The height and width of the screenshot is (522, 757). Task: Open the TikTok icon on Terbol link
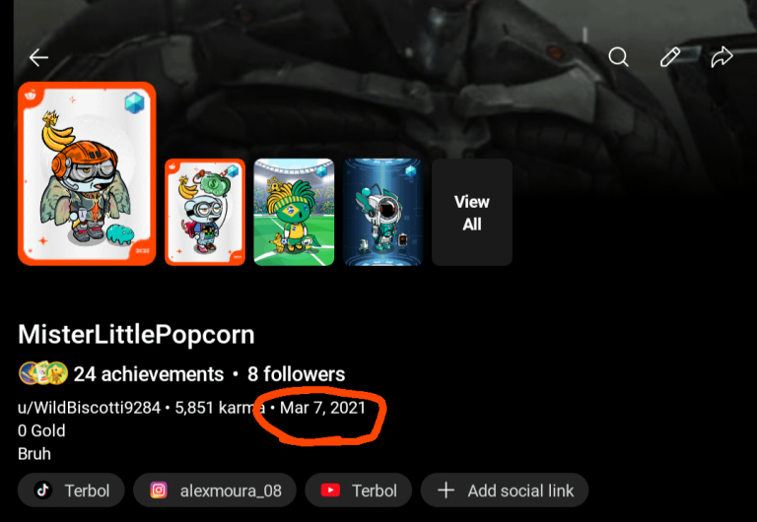42,490
